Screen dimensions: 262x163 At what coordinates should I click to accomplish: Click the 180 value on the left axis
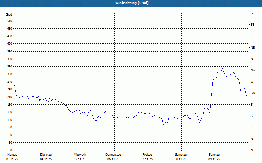click(10, 105)
